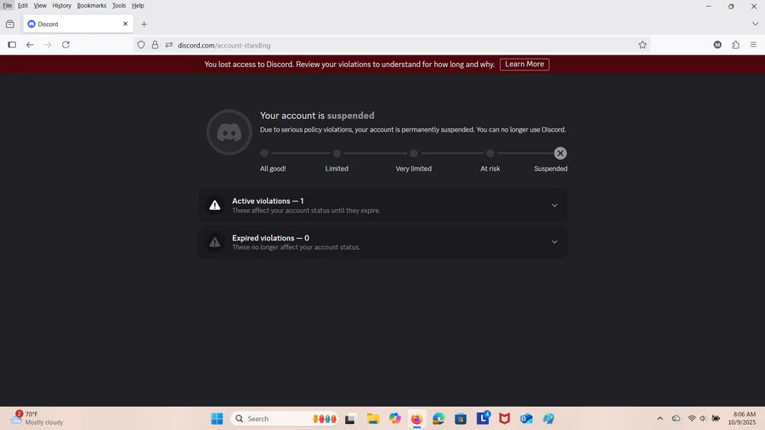Open the Firefox account M icon

pyautogui.click(x=717, y=45)
